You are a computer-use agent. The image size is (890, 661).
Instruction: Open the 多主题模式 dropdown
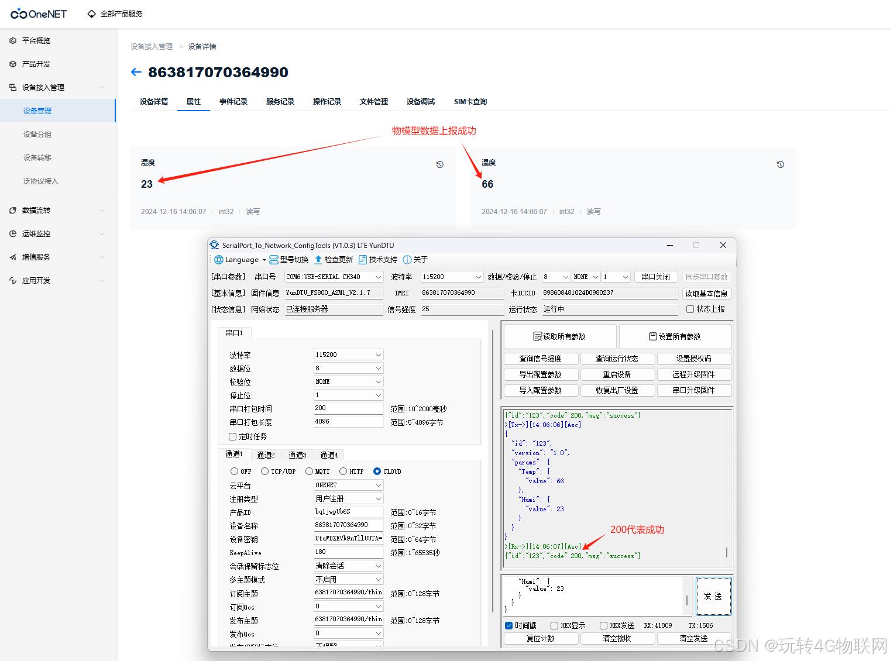348,579
